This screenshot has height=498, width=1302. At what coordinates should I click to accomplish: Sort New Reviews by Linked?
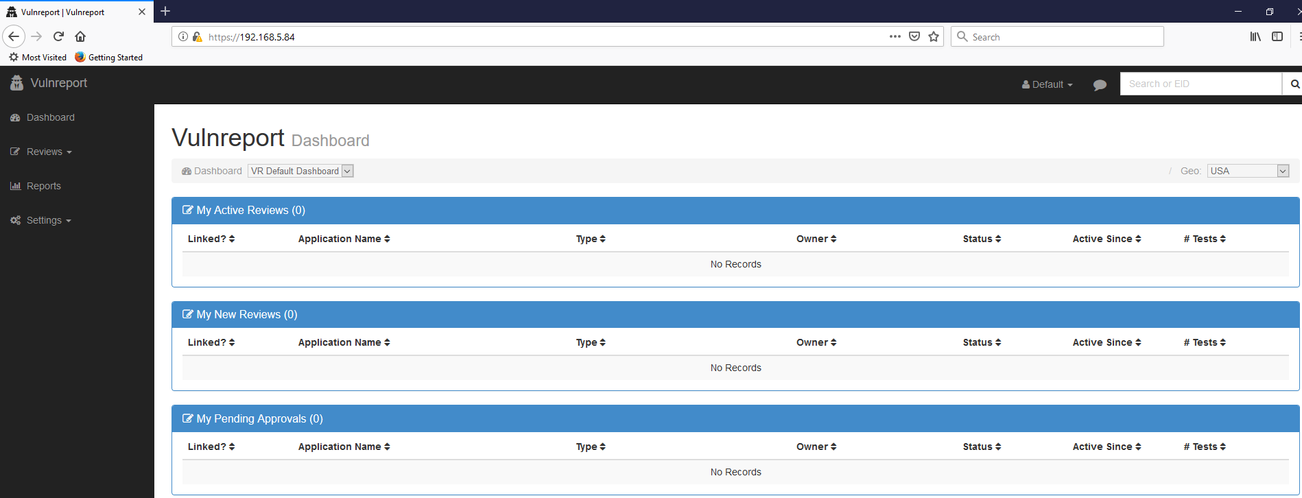click(x=211, y=342)
